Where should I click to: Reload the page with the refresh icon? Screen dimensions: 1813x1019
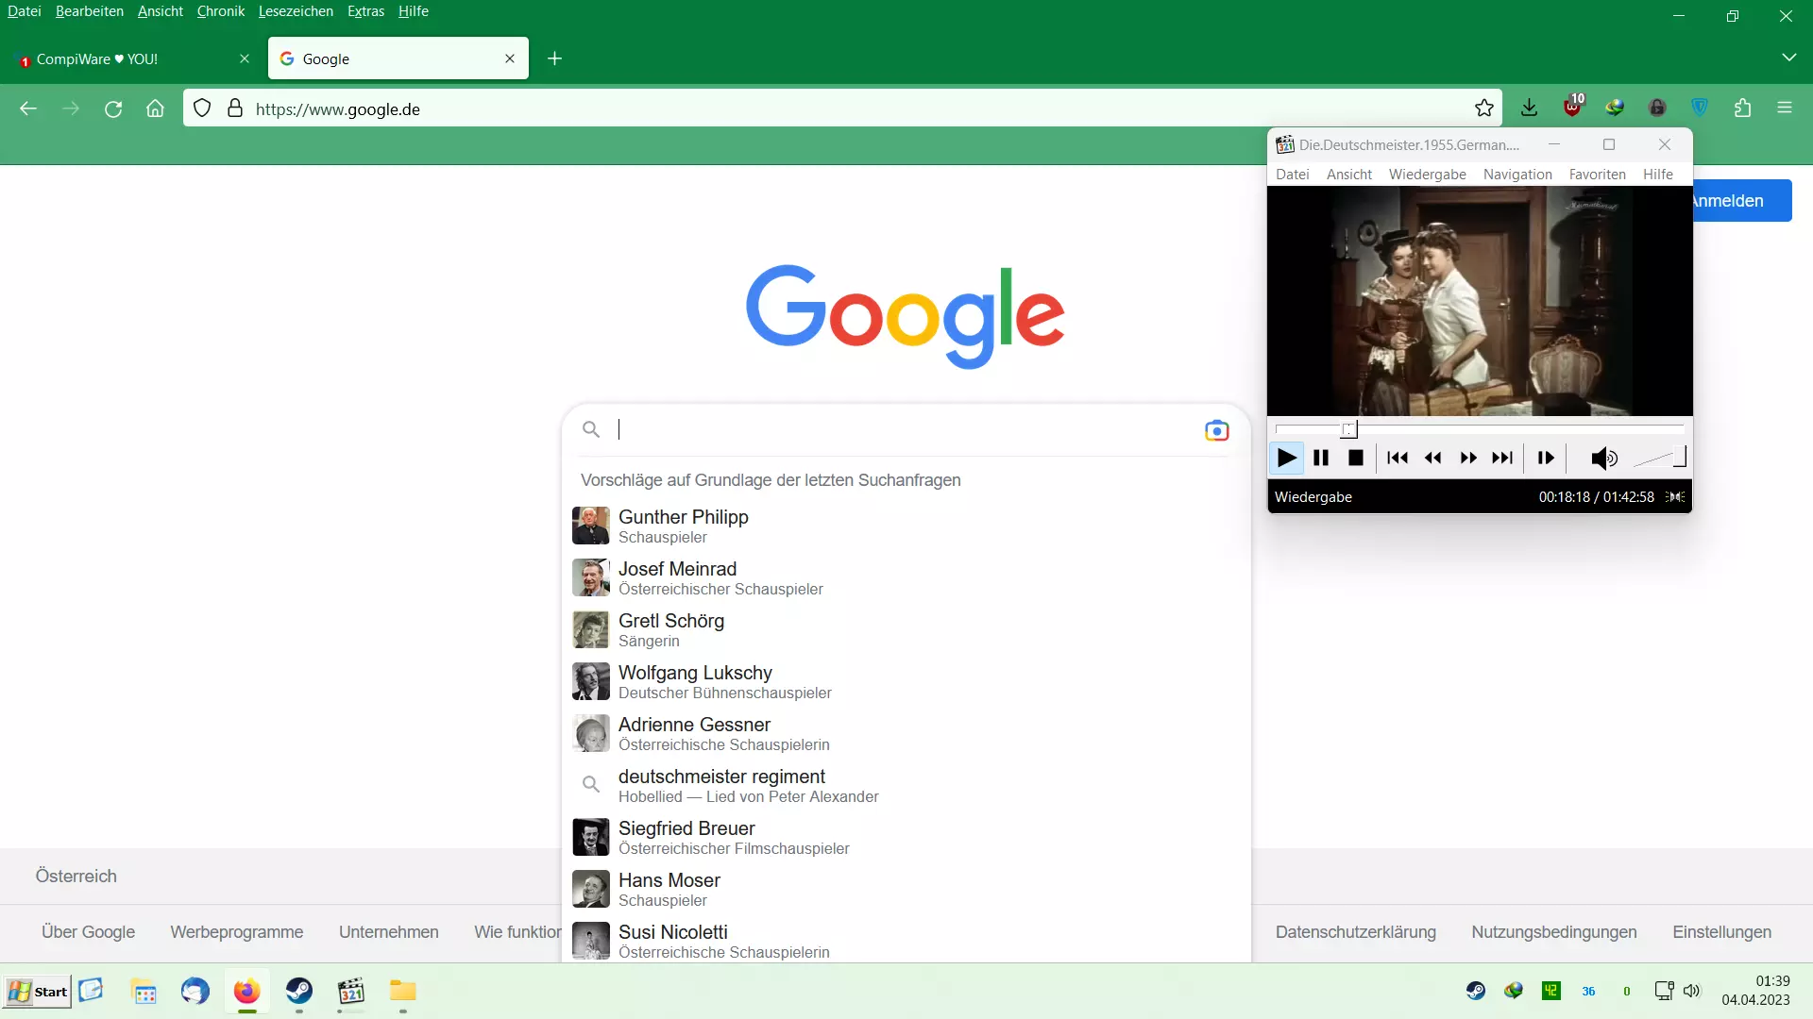pyautogui.click(x=113, y=109)
